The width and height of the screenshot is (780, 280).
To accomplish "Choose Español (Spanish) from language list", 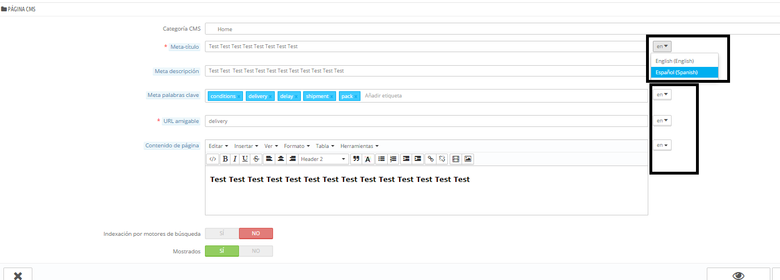I will pyautogui.click(x=684, y=73).
